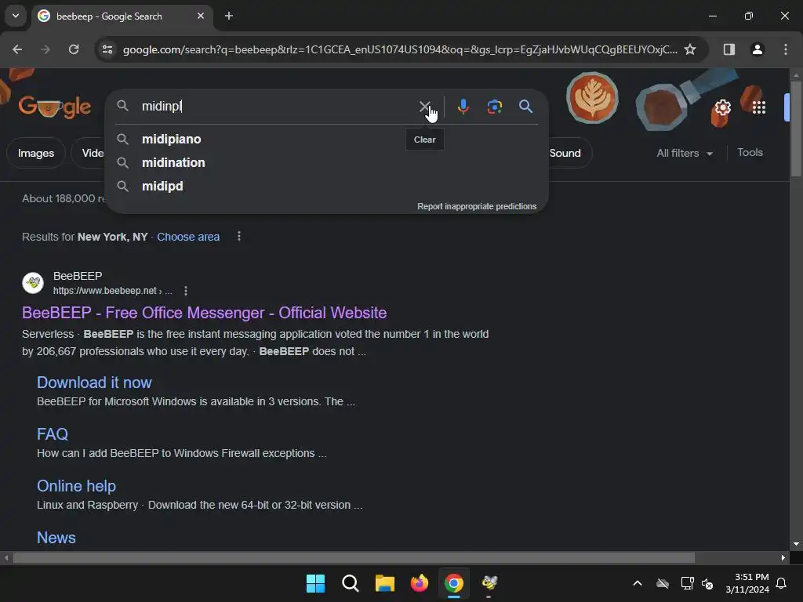Click into the address bar URL

(x=400, y=49)
